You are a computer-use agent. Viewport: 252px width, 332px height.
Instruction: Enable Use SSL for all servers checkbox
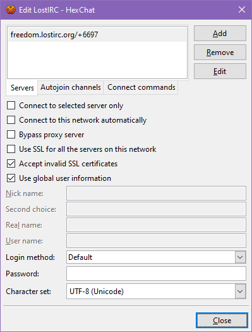coord(11,149)
